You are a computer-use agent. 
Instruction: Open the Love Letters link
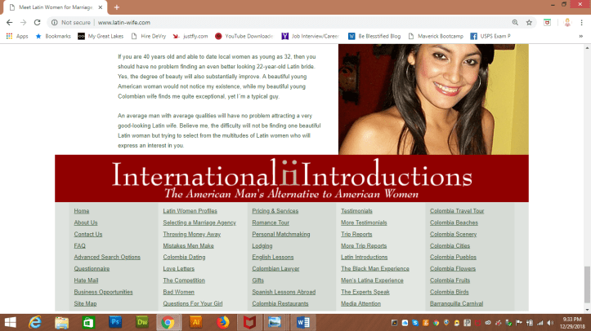pos(179,269)
